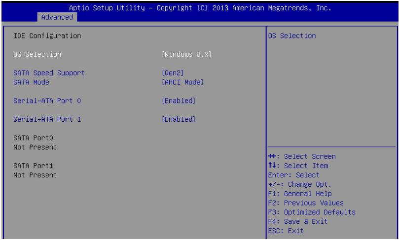Toggle Serial-ATA Port 0 Enabled value
The height and width of the screenshot is (240, 399).
point(179,101)
